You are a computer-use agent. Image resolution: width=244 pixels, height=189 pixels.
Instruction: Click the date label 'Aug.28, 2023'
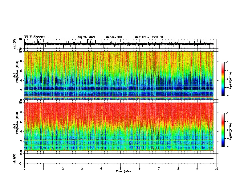[86, 37]
